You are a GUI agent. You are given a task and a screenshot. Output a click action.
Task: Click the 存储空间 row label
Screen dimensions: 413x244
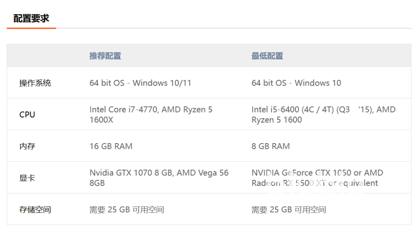coord(35,210)
